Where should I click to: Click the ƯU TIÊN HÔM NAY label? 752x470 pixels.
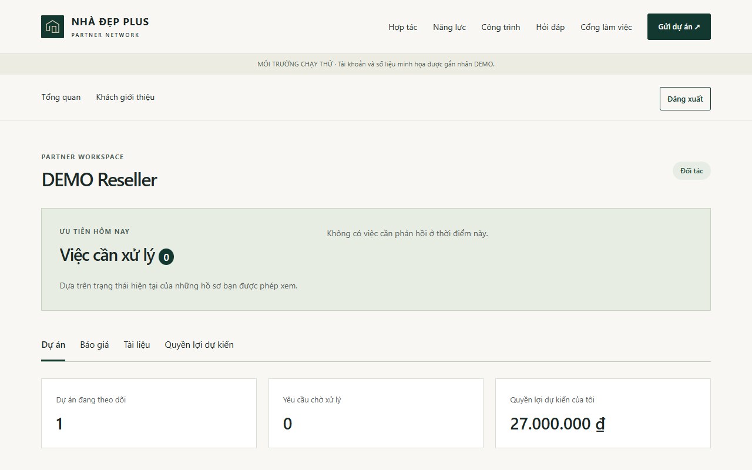click(95, 231)
